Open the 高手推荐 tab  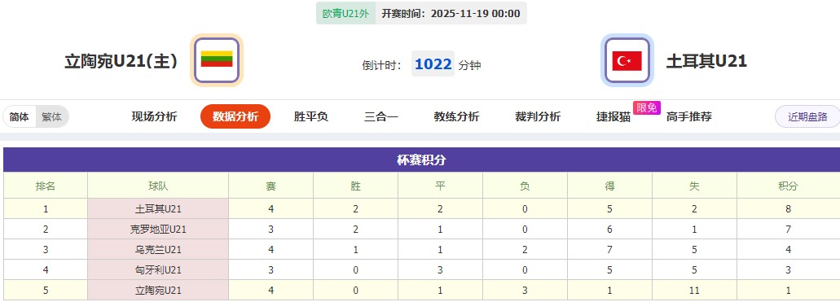pos(689,116)
